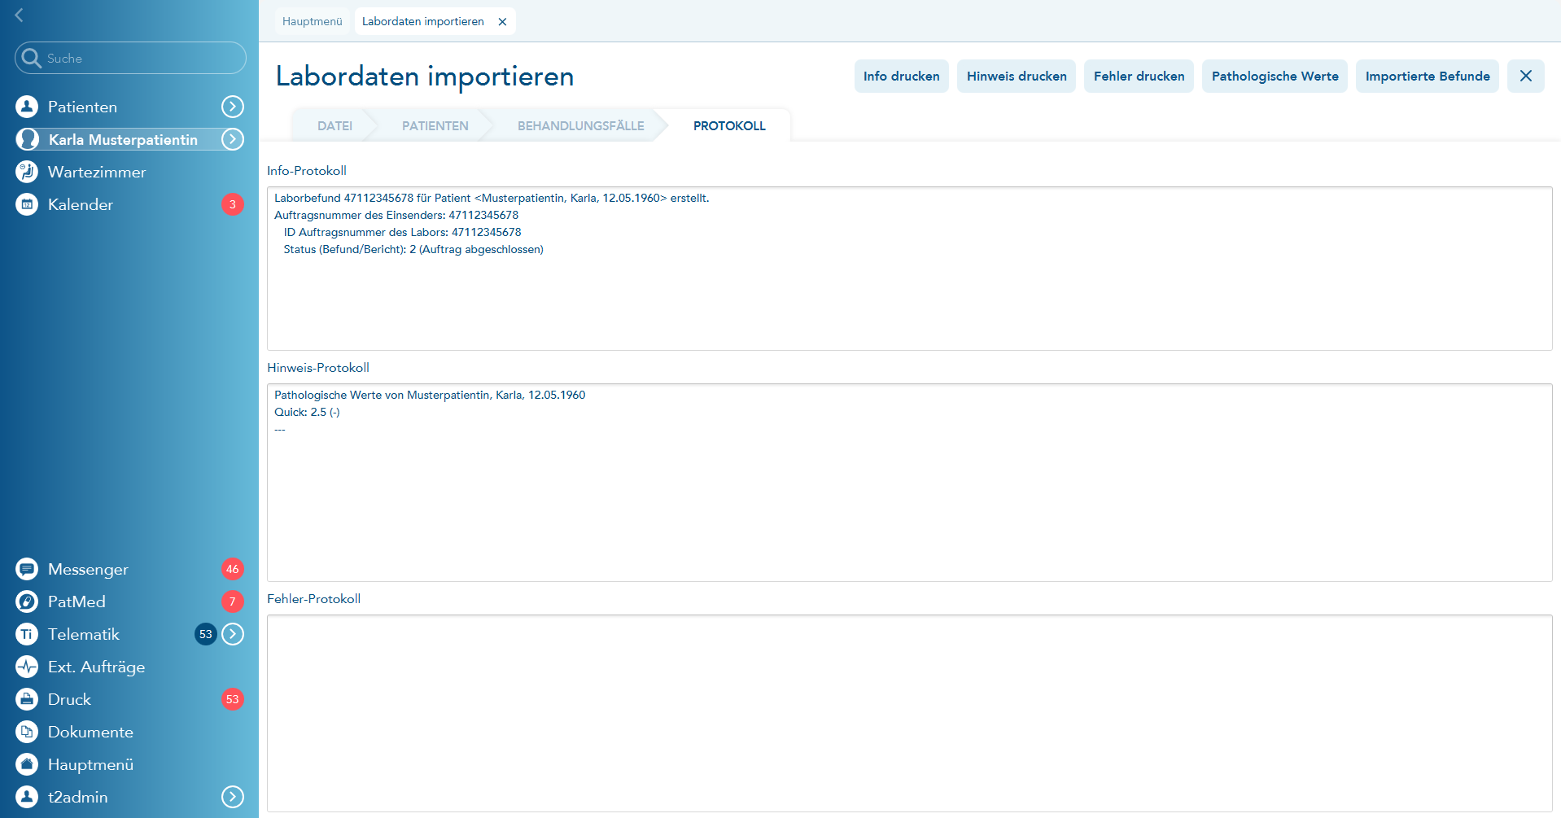Close the Labordaten importieren tab
This screenshot has height=818, width=1561.
[502, 22]
